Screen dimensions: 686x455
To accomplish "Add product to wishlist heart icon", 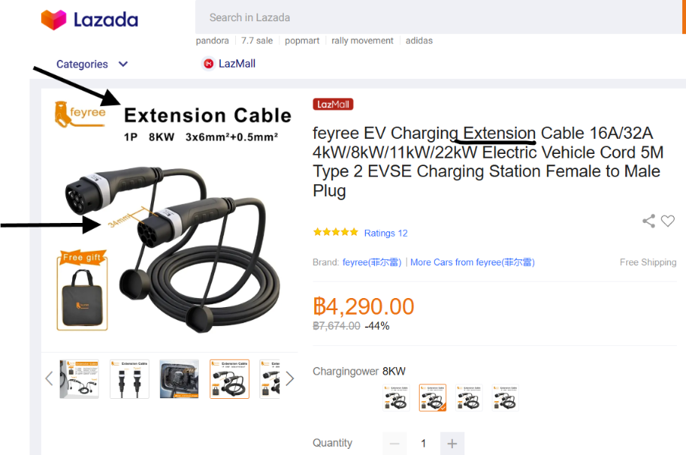I will coord(668,221).
